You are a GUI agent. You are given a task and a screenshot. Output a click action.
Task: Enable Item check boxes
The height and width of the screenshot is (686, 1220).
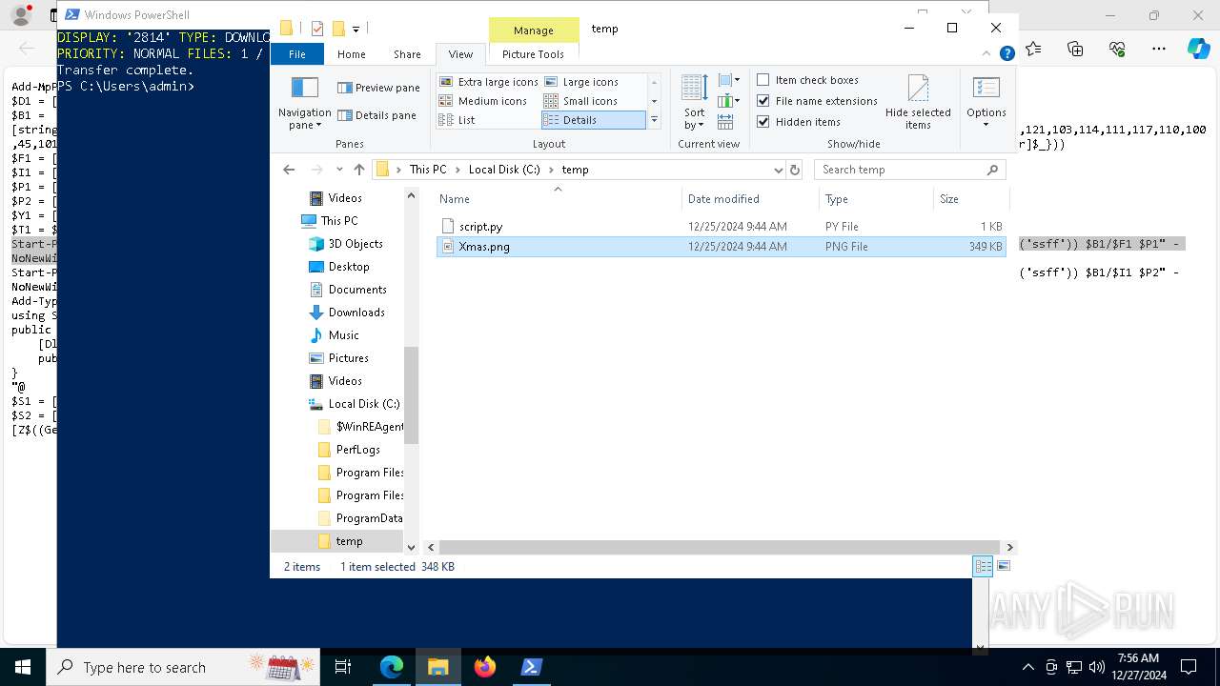click(807, 80)
